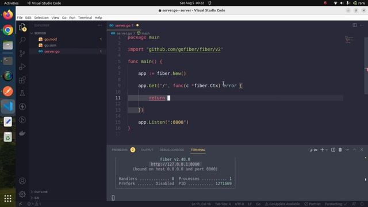
Task: Add a new terminal with plus icon
Action: 322,149
